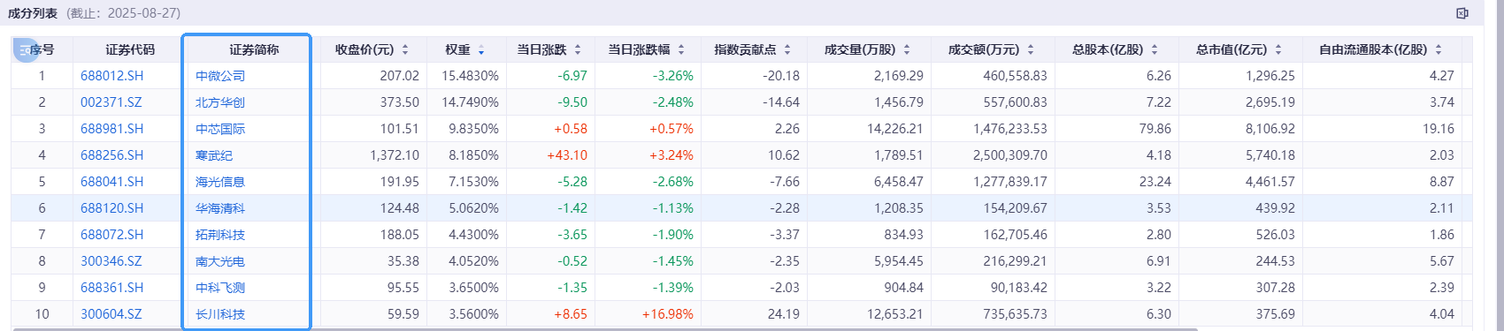The image size is (1504, 331).
Task: Open security code 688041.SH
Action: click(111, 182)
